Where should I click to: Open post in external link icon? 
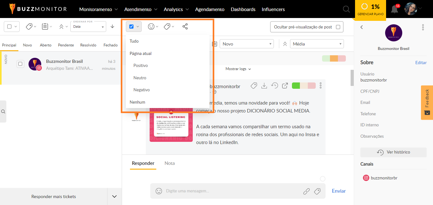click(x=285, y=85)
